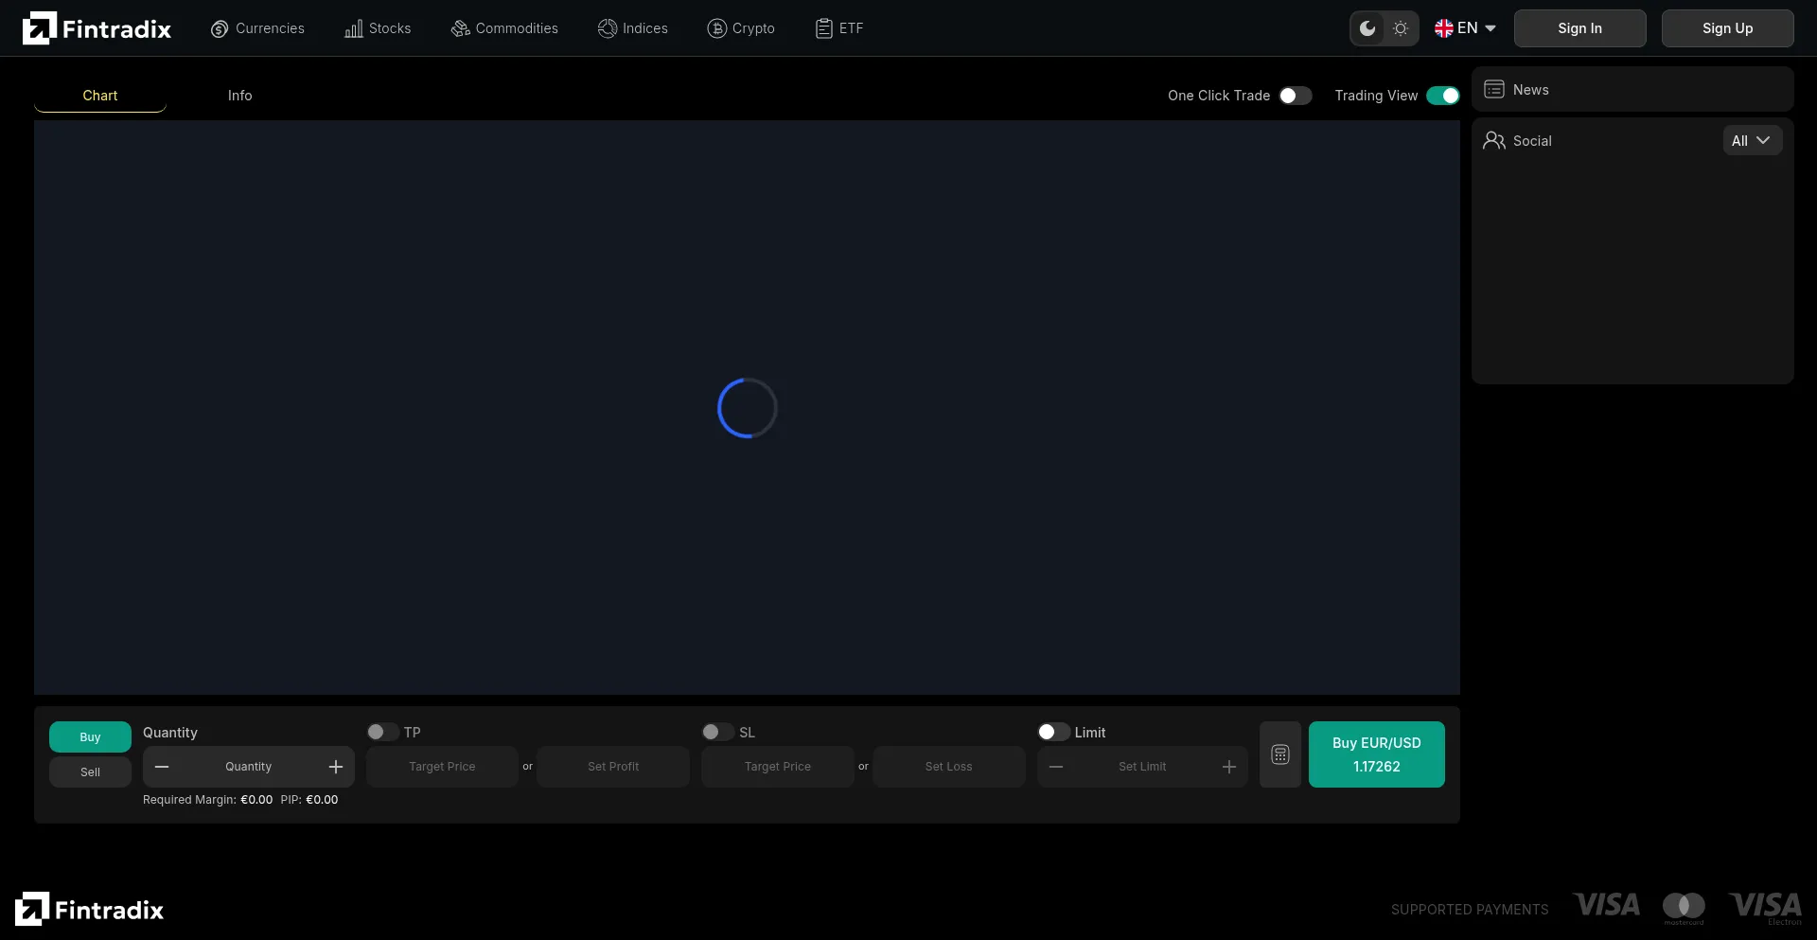1817x940 pixels.
Task: Turn on the TP toggle
Action: pyautogui.click(x=382, y=732)
